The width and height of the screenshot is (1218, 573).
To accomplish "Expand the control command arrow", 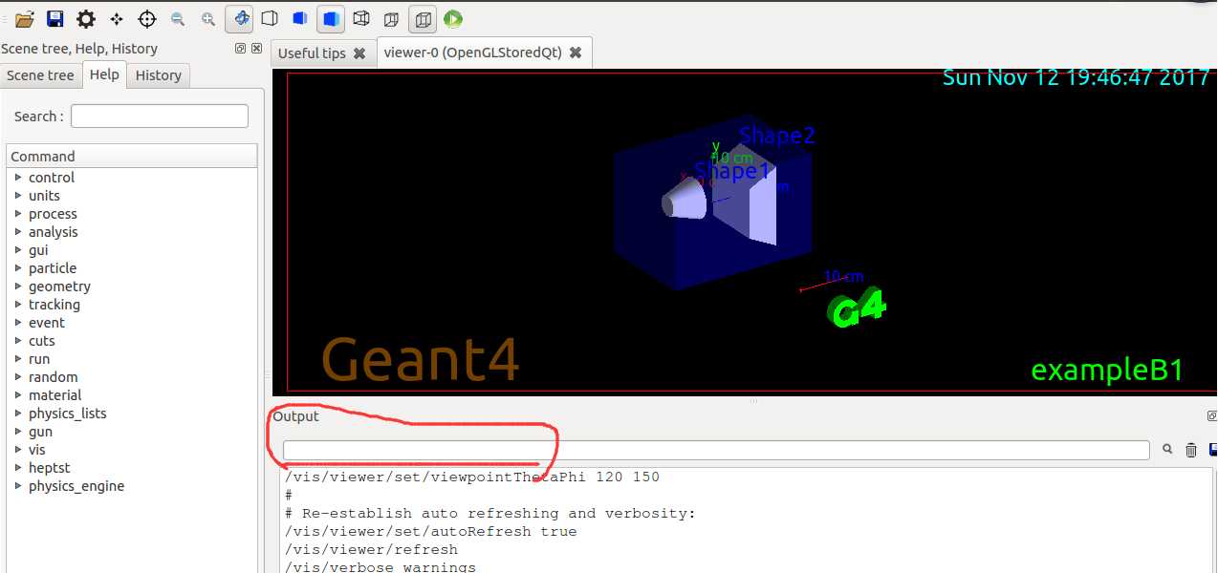I will pos(18,178).
